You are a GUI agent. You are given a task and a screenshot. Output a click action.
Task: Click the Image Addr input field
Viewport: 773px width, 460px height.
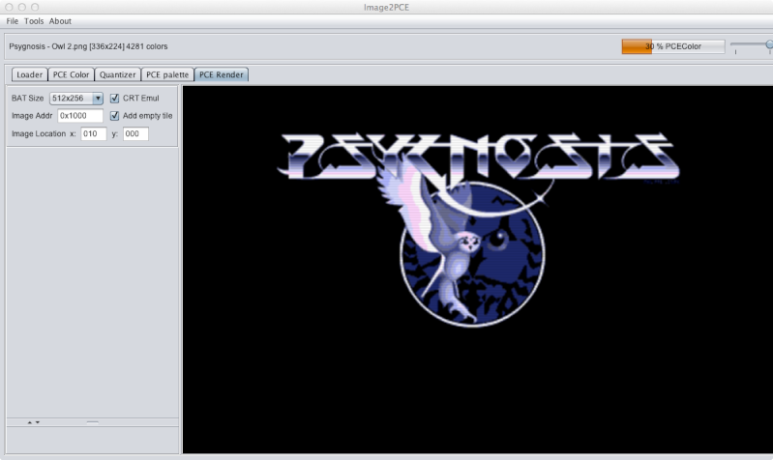click(x=80, y=116)
